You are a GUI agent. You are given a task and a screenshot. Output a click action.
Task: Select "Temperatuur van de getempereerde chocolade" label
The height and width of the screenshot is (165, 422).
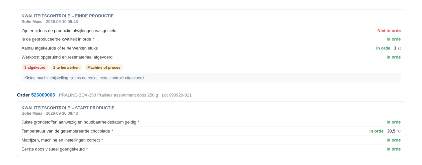pyautogui.click(x=66, y=131)
